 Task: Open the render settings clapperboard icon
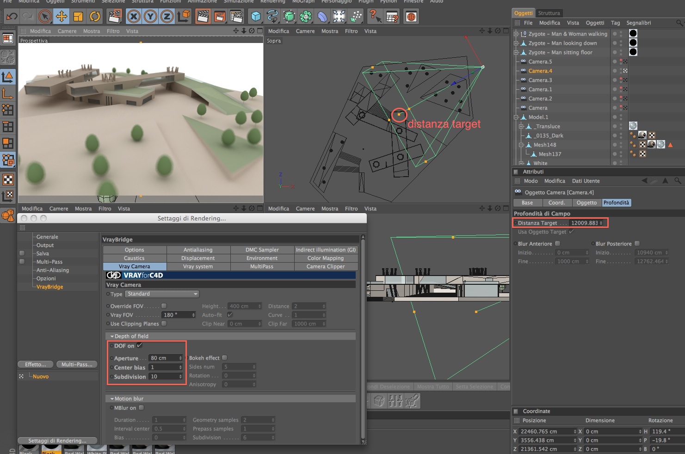(236, 17)
